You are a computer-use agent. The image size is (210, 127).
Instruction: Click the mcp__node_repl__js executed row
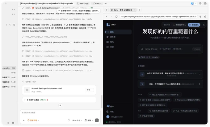pos(44,37)
